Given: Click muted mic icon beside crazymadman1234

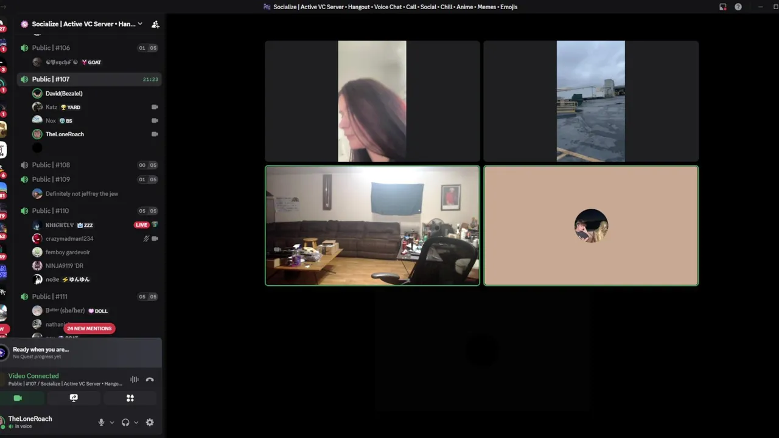Looking at the screenshot, I should click(x=146, y=238).
